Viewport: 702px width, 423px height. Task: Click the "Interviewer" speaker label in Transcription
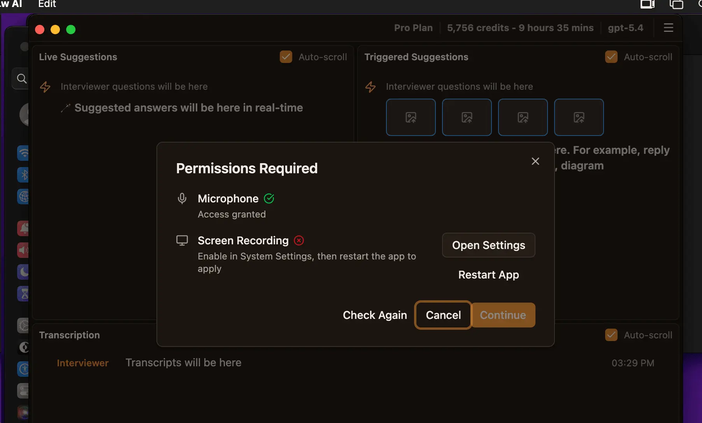(x=82, y=363)
